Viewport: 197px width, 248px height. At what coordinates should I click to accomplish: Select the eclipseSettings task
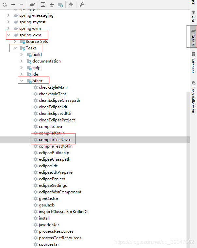[x=53, y=186]
